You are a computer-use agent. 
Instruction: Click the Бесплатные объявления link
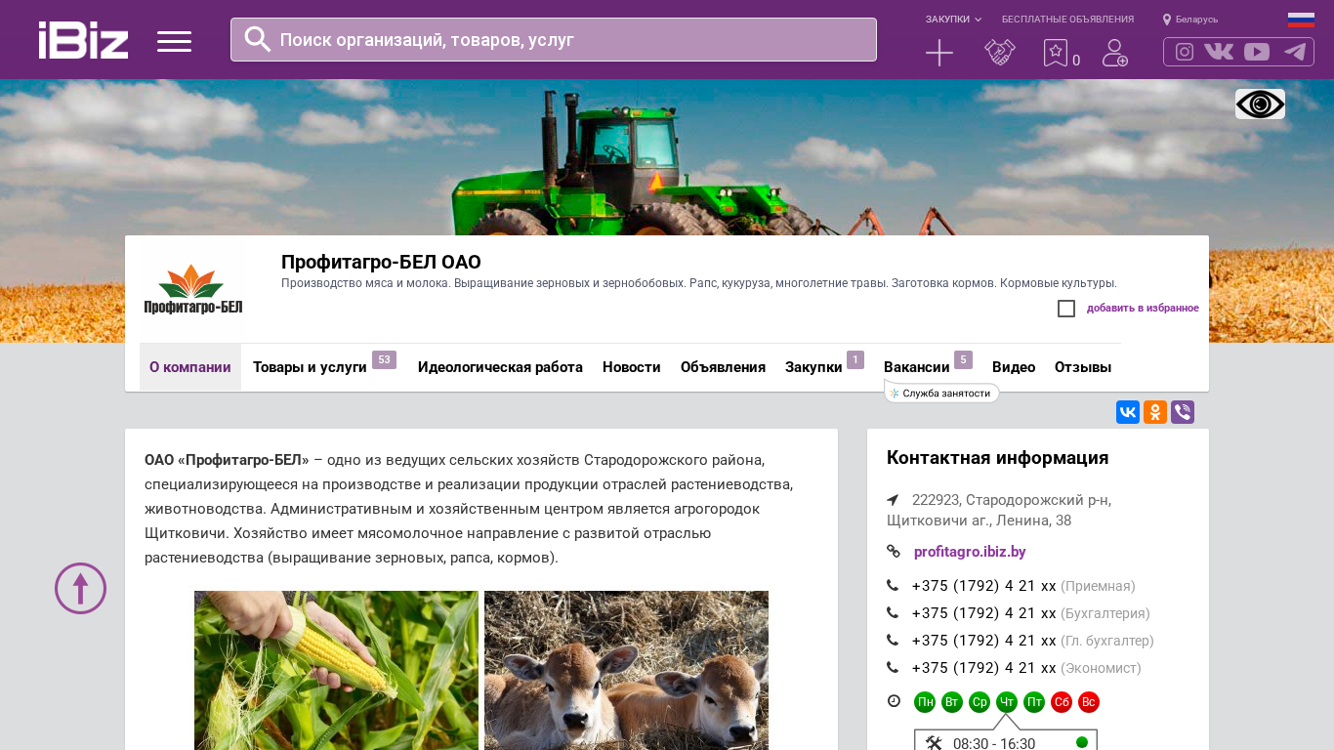click(x=1067, y=20)
